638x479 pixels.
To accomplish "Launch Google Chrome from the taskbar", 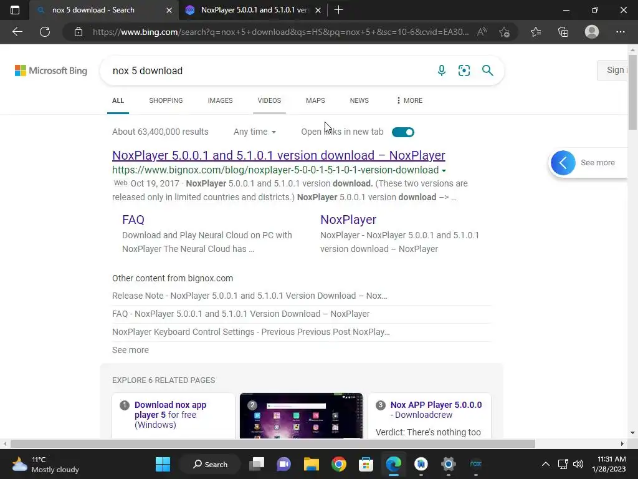I will (x=338, y=464).
